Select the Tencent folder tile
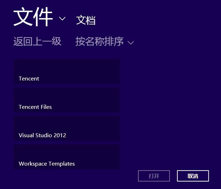 67,72
